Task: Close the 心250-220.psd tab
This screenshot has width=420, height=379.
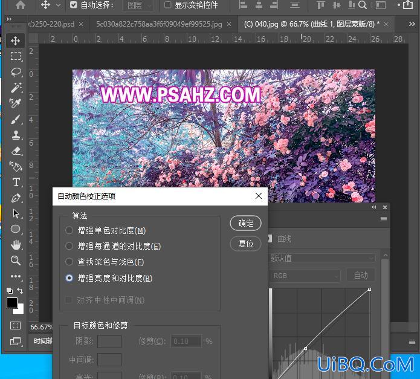Action: tap(81, 24)
